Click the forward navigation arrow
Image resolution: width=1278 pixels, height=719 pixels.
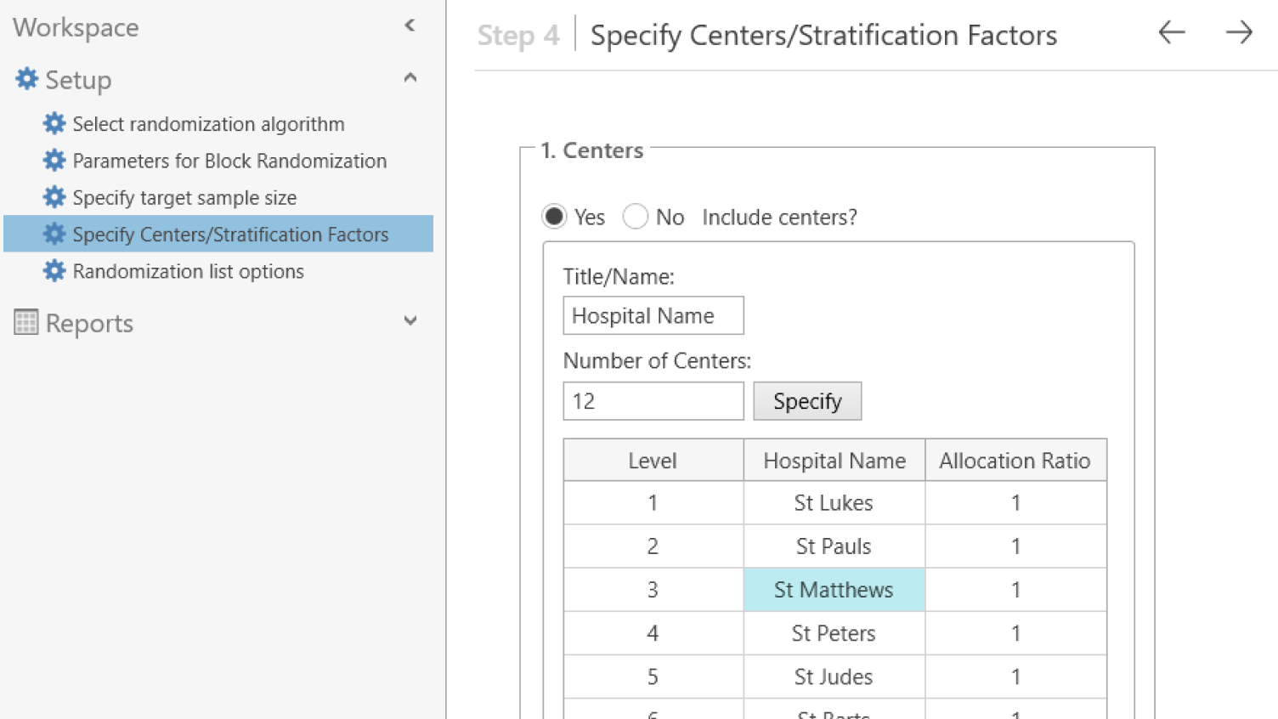point(1239,33)
